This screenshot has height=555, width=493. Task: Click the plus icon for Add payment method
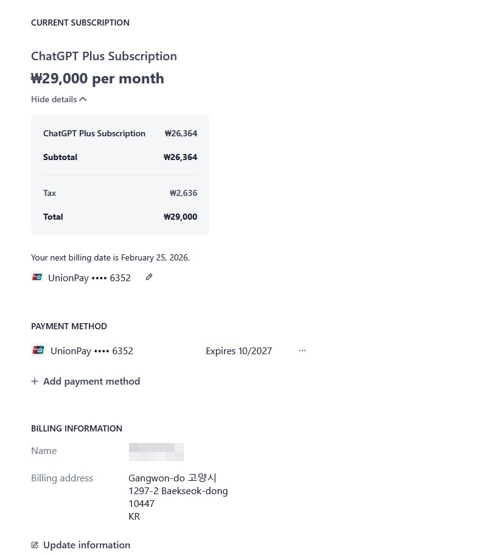[35, 382]
